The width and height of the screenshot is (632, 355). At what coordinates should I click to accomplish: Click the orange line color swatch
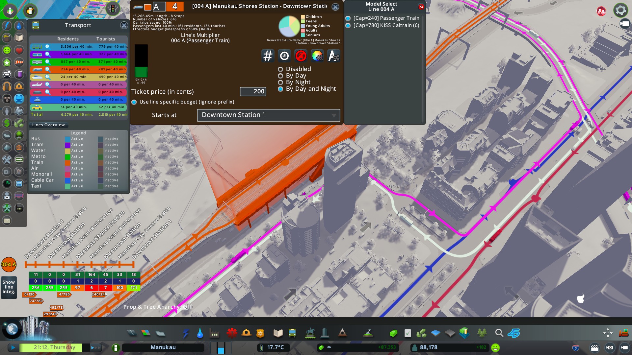(147, 7)
